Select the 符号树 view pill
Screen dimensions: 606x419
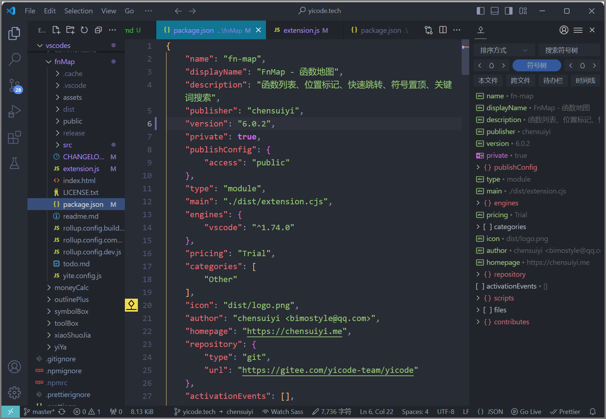coord(537,66)
